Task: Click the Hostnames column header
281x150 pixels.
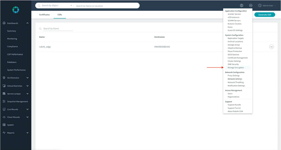Action: pos(159,37)
